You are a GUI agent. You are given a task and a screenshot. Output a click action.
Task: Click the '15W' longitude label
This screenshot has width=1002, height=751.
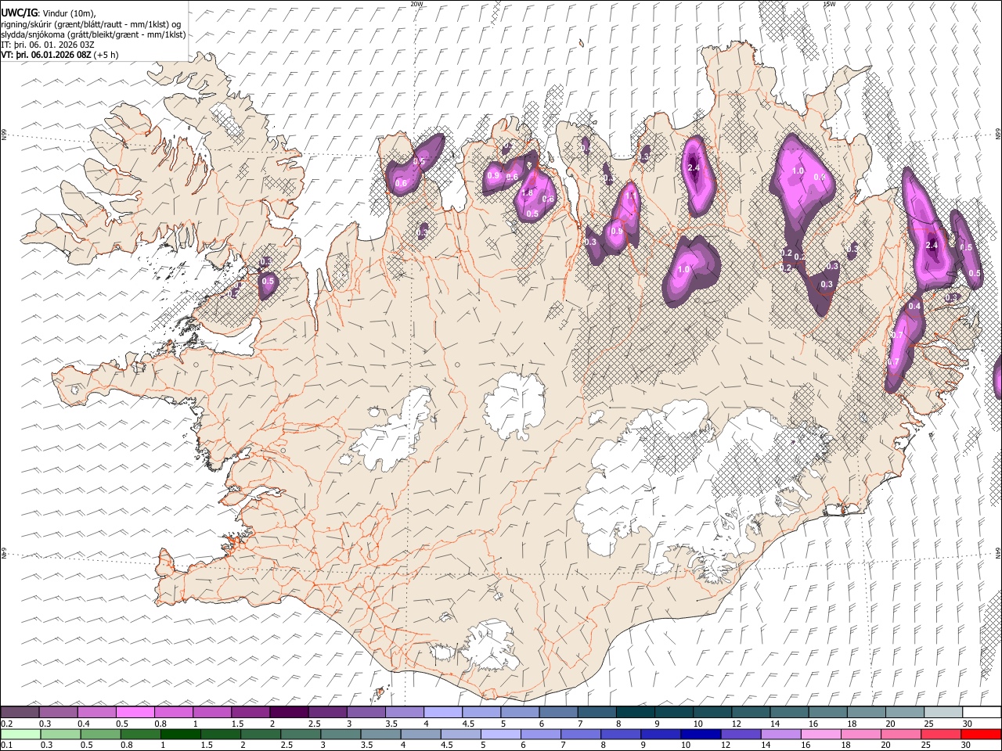point(829,4)
